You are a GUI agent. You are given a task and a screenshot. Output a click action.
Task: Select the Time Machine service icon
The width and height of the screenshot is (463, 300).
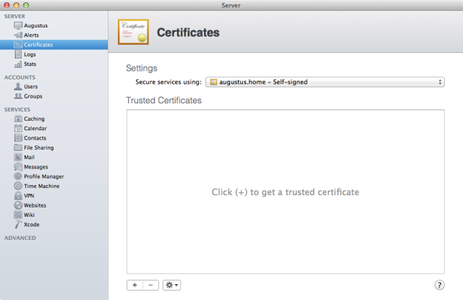click(18, 186)
